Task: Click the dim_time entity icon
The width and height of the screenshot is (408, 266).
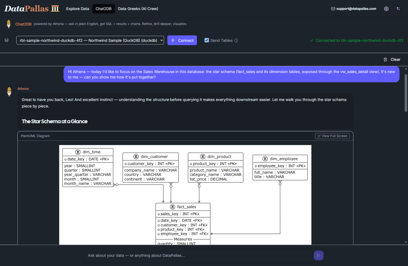Action: (x=78, y=152)
